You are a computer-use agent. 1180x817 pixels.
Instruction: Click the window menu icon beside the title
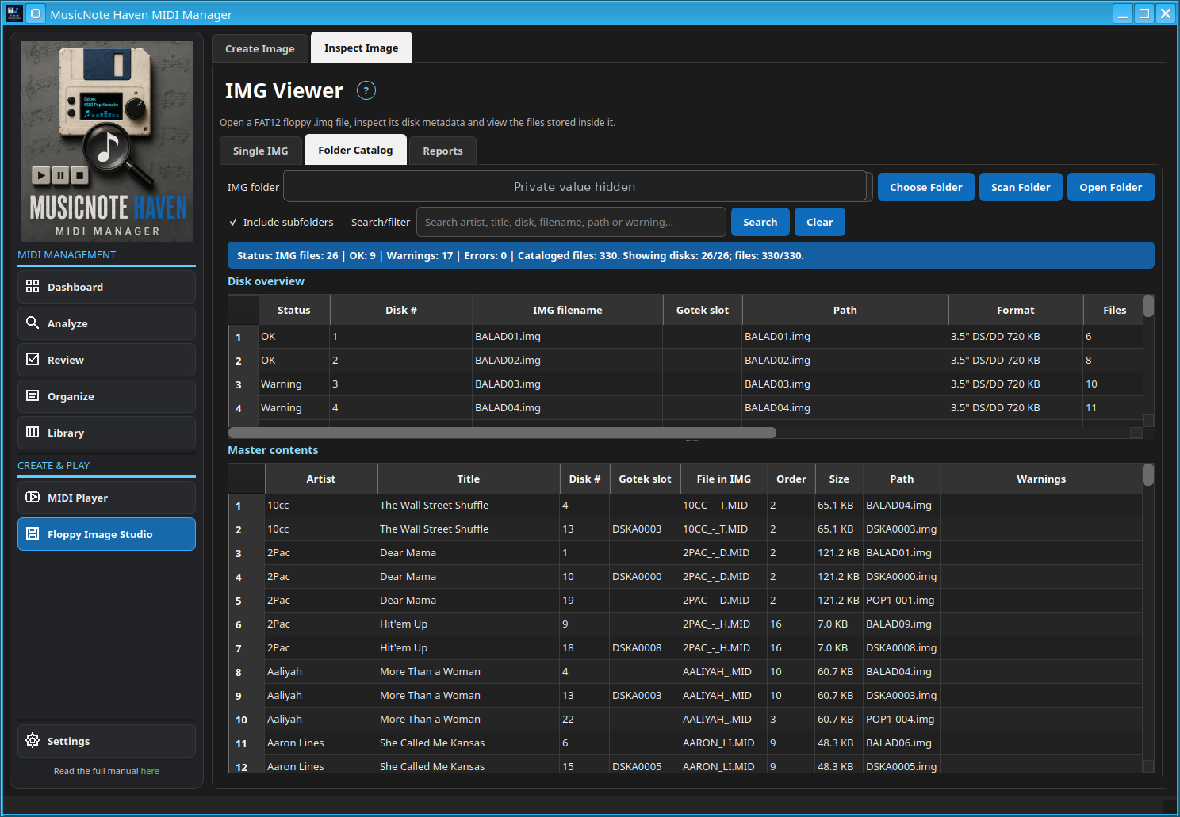click(36, 13)
